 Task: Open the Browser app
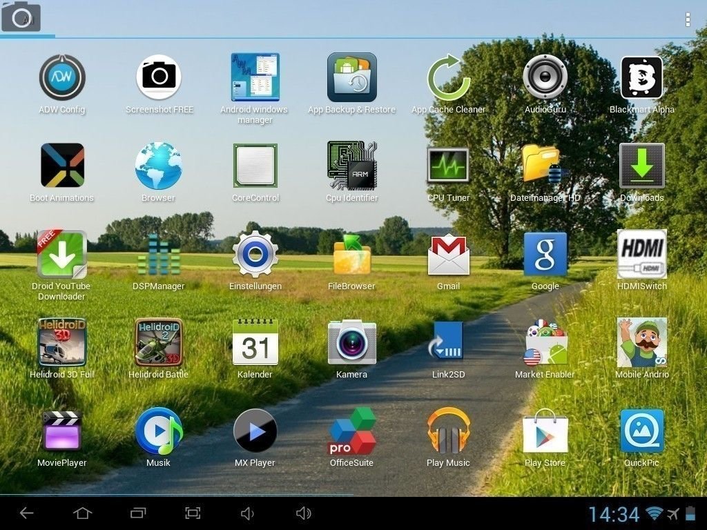pyautogui.click(x=159, y=166)
